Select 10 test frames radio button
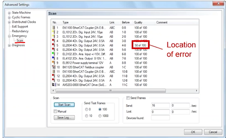The height and width of the screenshot is (138, 226). tap(87, 116)
